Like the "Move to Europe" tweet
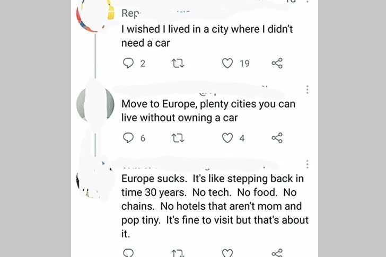386x257 pixels. pyautogui.click(x=227, y=138)
